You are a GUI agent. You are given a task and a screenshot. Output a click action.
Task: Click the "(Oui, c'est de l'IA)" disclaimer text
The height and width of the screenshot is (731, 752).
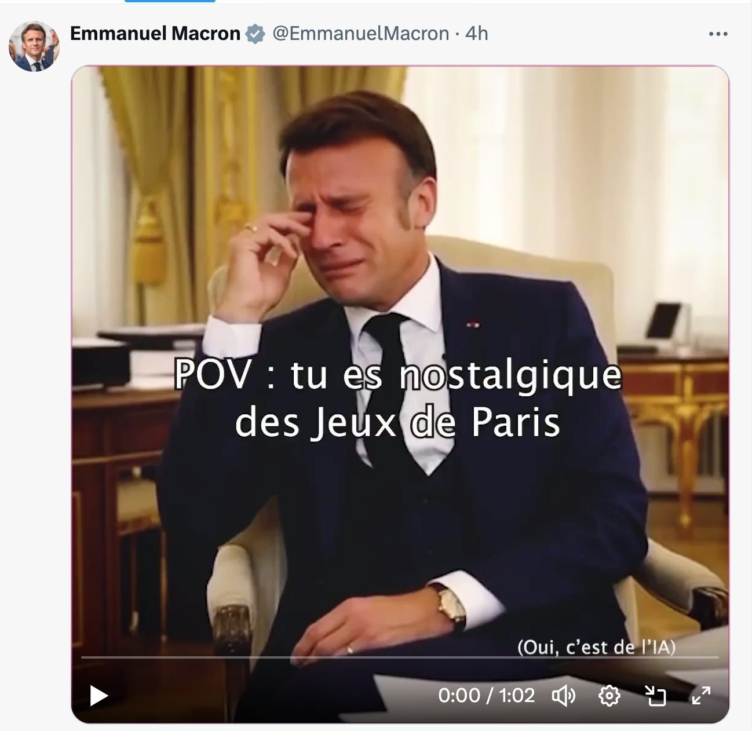coord(596,647)
